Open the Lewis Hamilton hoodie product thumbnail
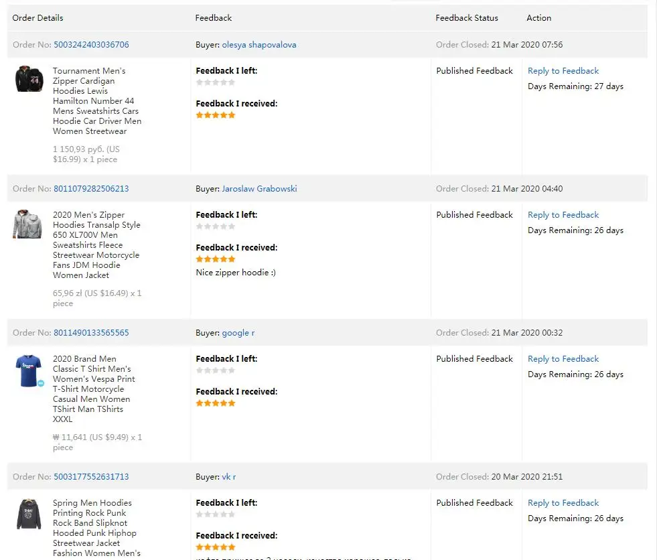This screenshot has height=560, width=657. [29, 79]
